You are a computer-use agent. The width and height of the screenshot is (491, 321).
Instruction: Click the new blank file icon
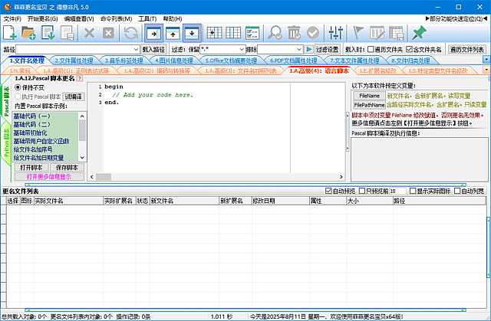(10, 32)
